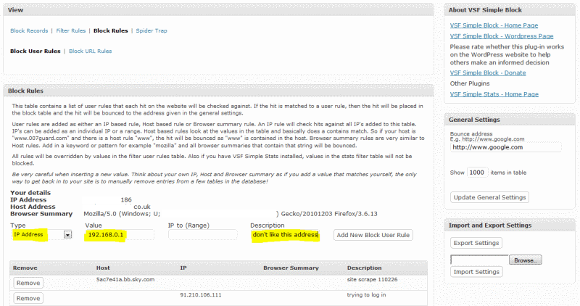Follow the VSF Simple Block - Donate link
Viewport: 580px width, 306px height.
pyautogui.click(x=488, y=73)
